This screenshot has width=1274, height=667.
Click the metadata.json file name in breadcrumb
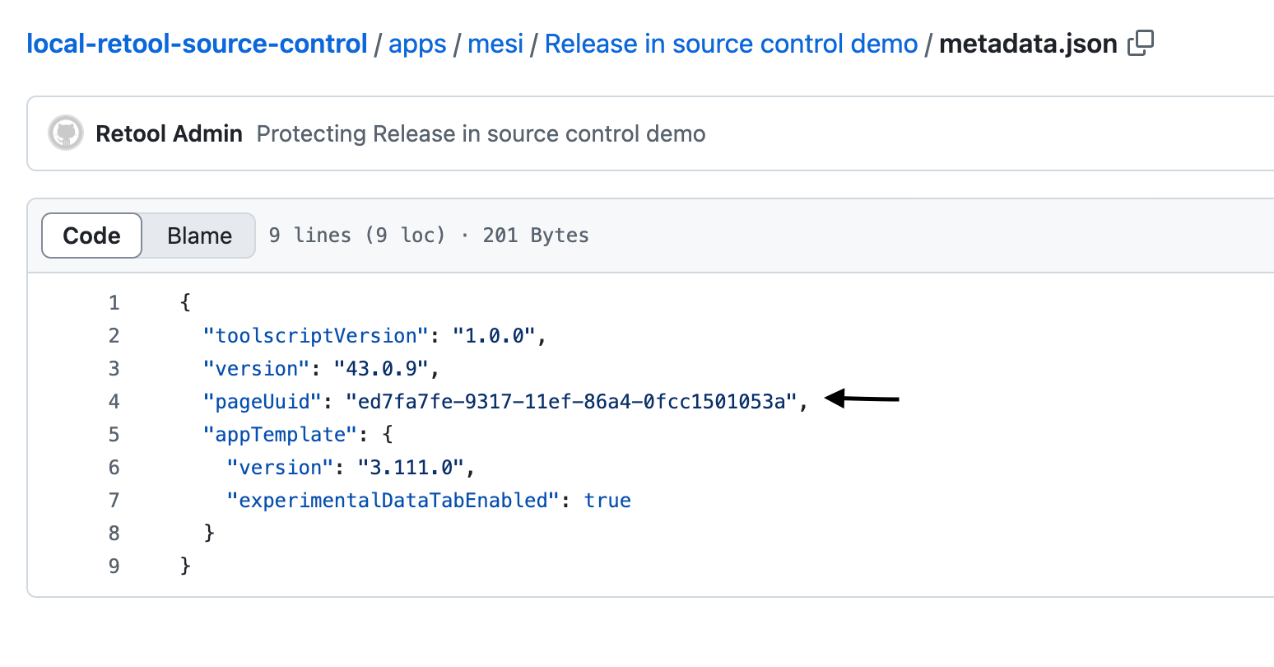(x=1028, y=44)
